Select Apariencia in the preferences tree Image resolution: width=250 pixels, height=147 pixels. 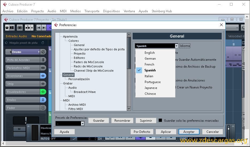point(70,36)
